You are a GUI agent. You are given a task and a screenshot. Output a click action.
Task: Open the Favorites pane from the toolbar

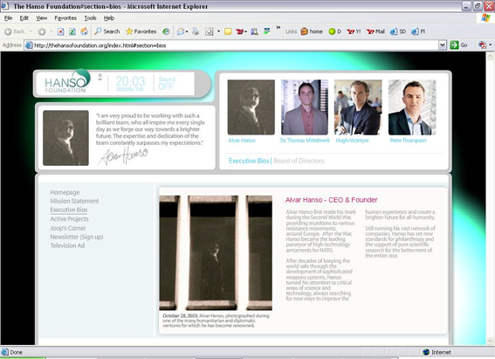click(141, 31)
